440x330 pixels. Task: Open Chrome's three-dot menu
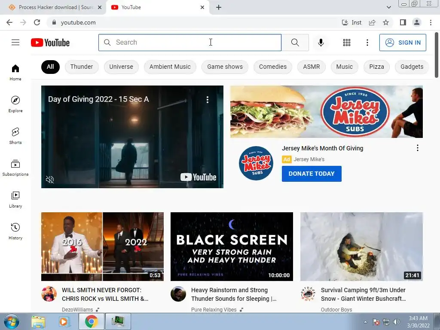coord(431,22)
